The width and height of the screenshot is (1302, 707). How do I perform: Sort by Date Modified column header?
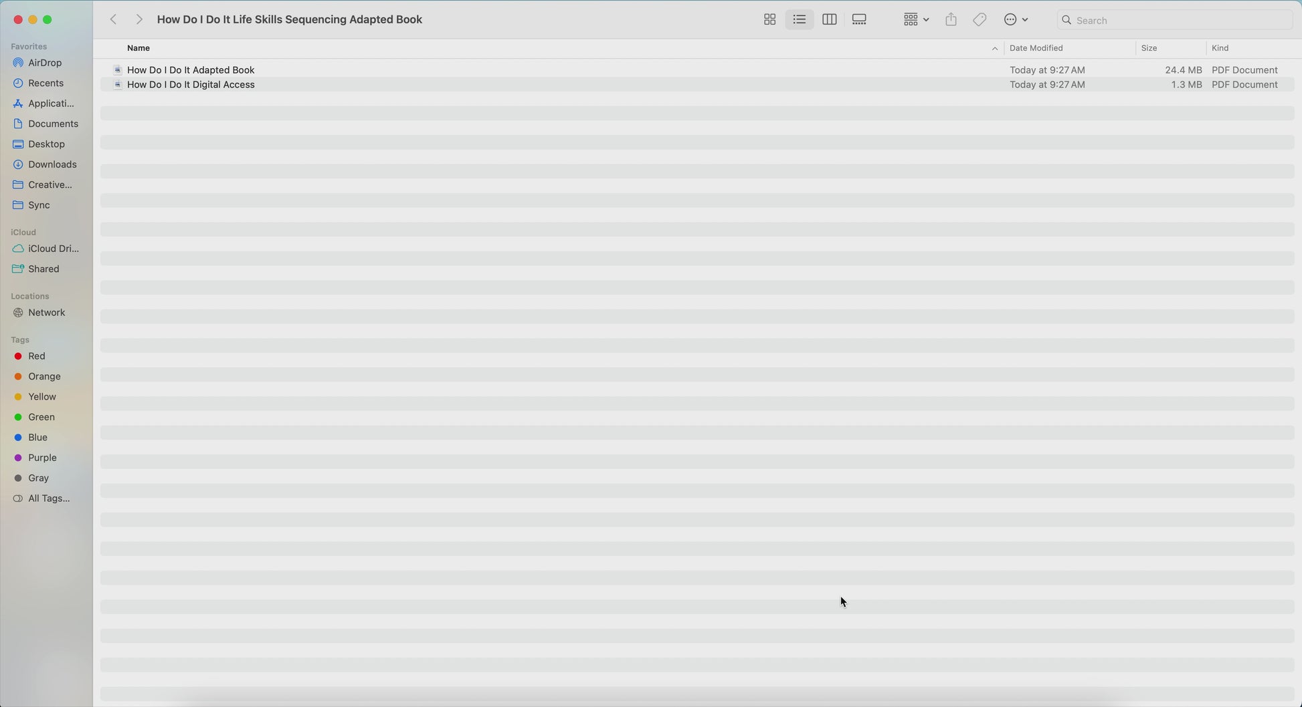(1036, 48)
